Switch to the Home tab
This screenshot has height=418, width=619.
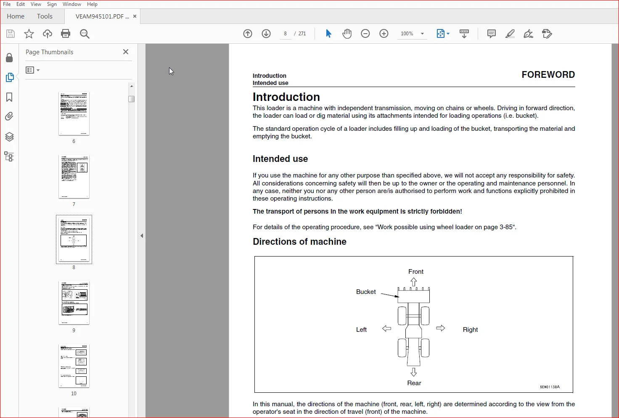click(x=16, y=16)
